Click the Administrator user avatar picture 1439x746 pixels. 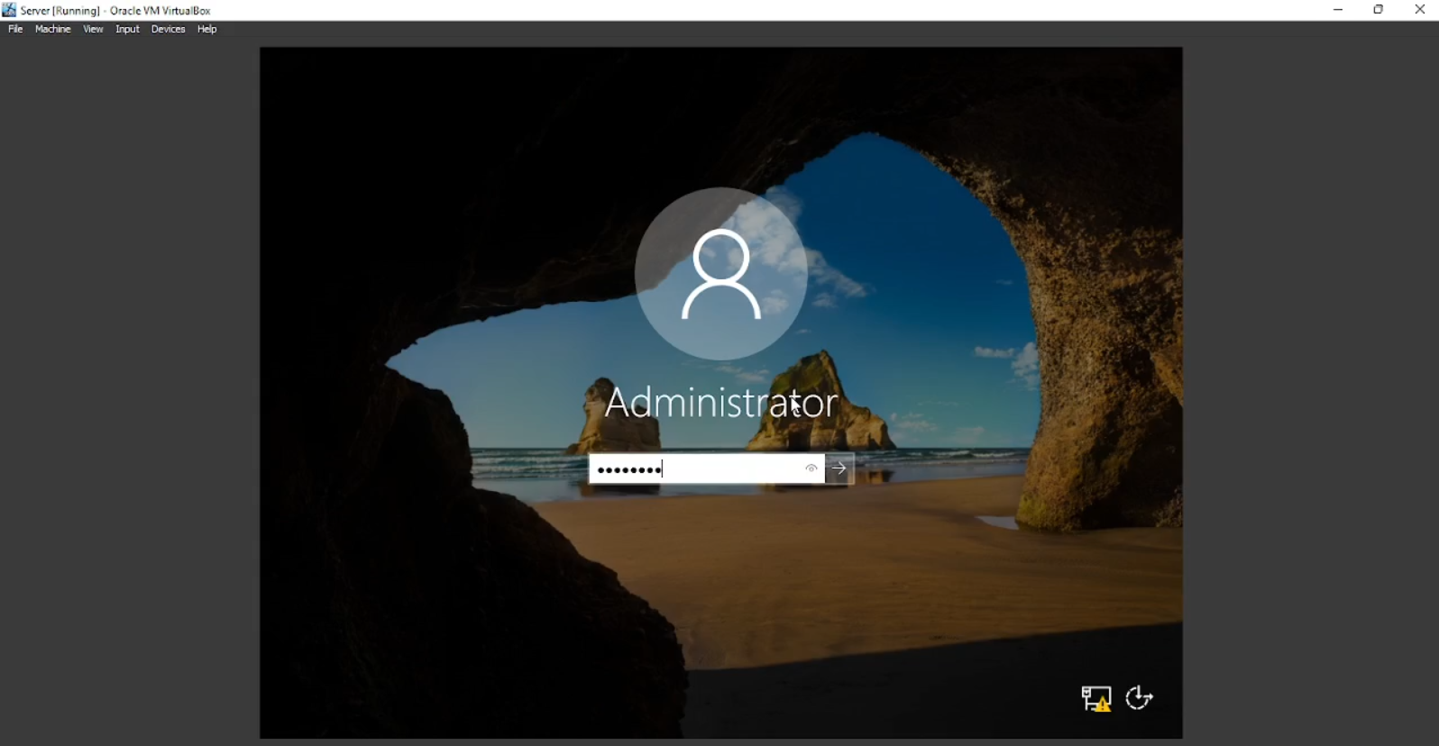pyautogui.click(x=720, y=274)
